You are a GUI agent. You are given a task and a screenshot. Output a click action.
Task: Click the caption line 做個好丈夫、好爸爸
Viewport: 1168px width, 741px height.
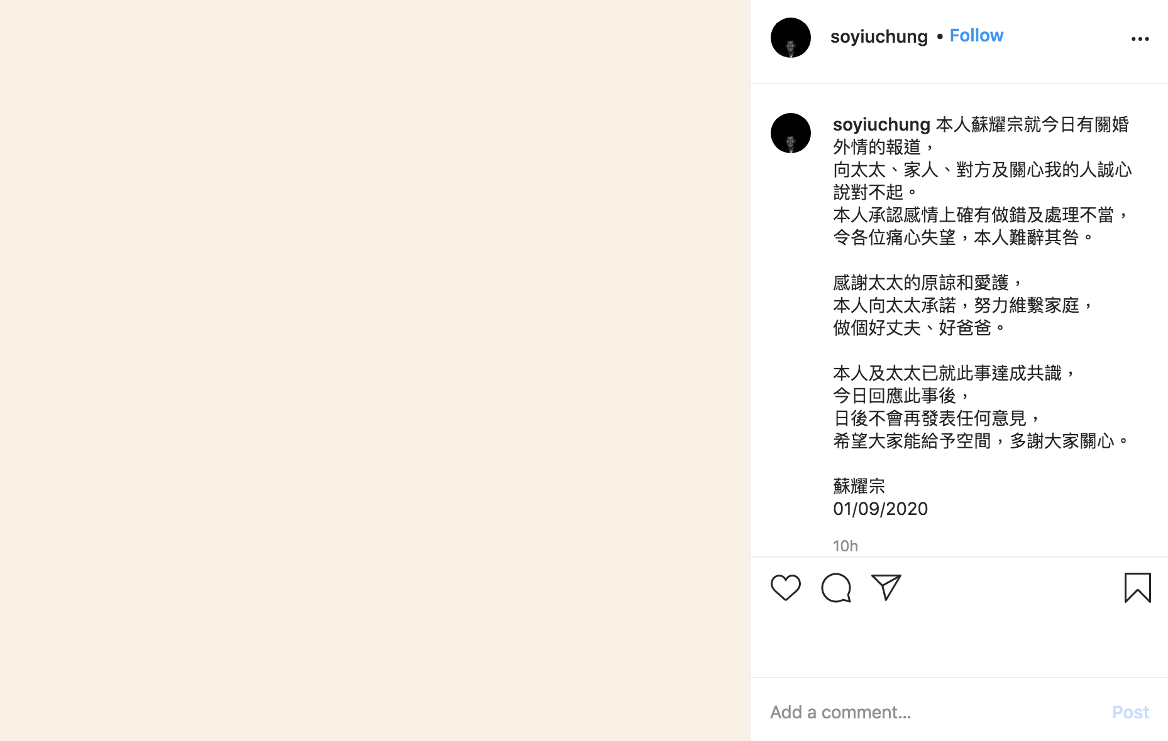919,328
